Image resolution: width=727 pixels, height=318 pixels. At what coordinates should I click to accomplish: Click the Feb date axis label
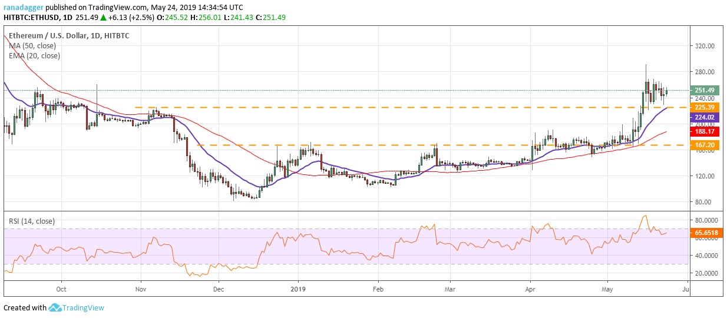click(378, 289)
